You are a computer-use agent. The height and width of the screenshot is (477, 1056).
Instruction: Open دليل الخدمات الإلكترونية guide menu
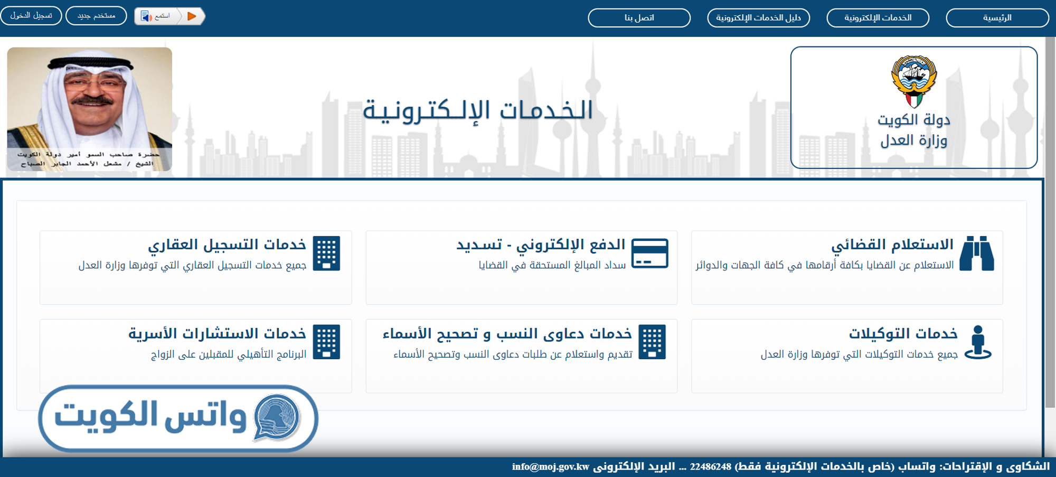point(758,18)
